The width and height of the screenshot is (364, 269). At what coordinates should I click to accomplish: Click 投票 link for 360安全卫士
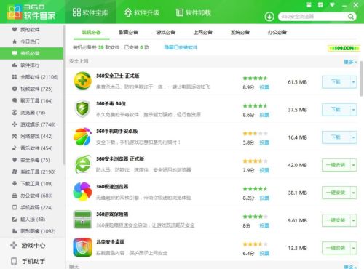[264, 87]
